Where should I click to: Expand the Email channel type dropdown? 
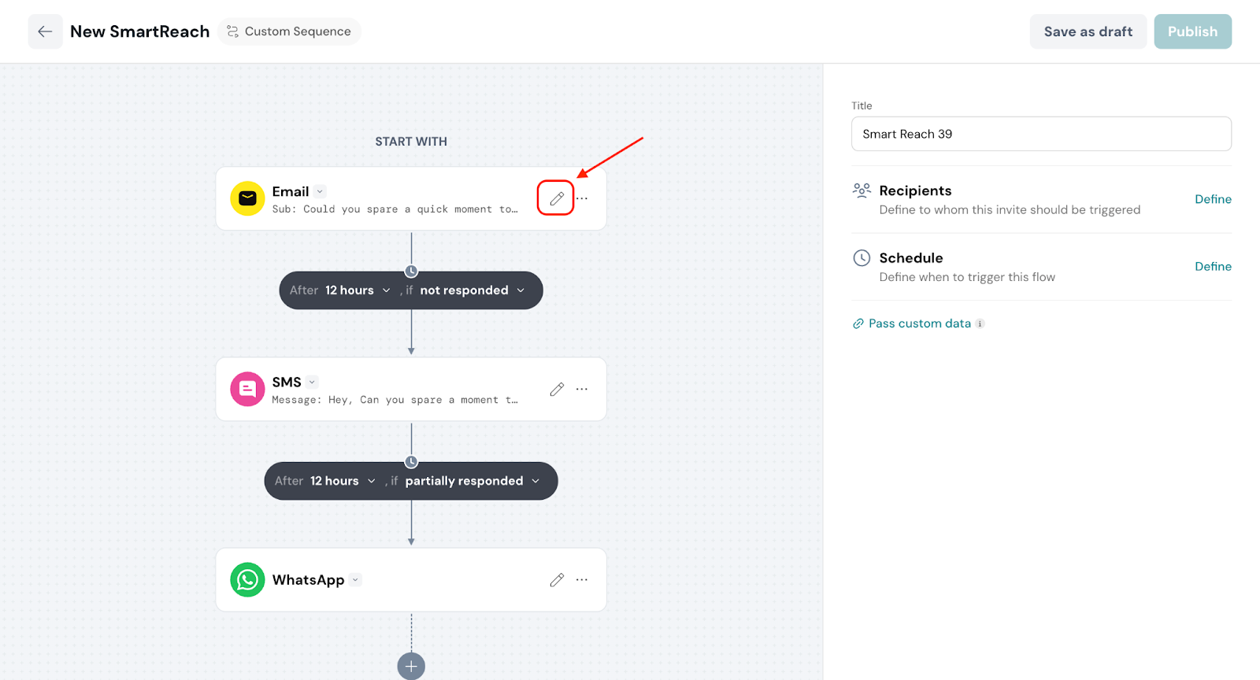click(x=320, y=191)
